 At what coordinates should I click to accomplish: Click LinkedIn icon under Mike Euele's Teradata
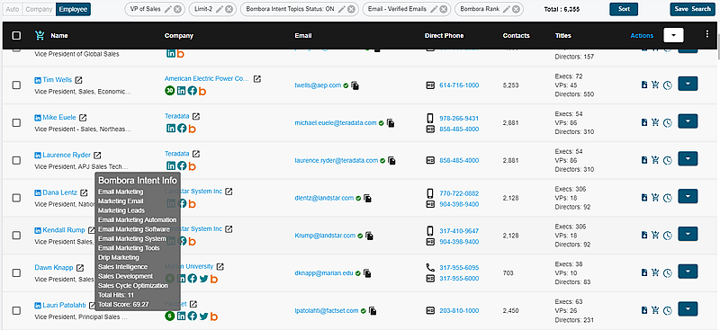[171, 129]
